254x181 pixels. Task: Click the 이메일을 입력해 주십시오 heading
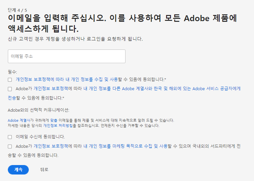pos(122,23)
